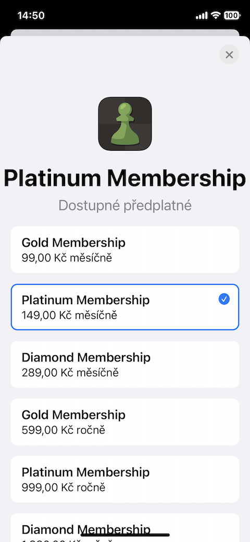
Task: Tap the 599,00 Kč ročně price text
Action: tap(64, 430)
